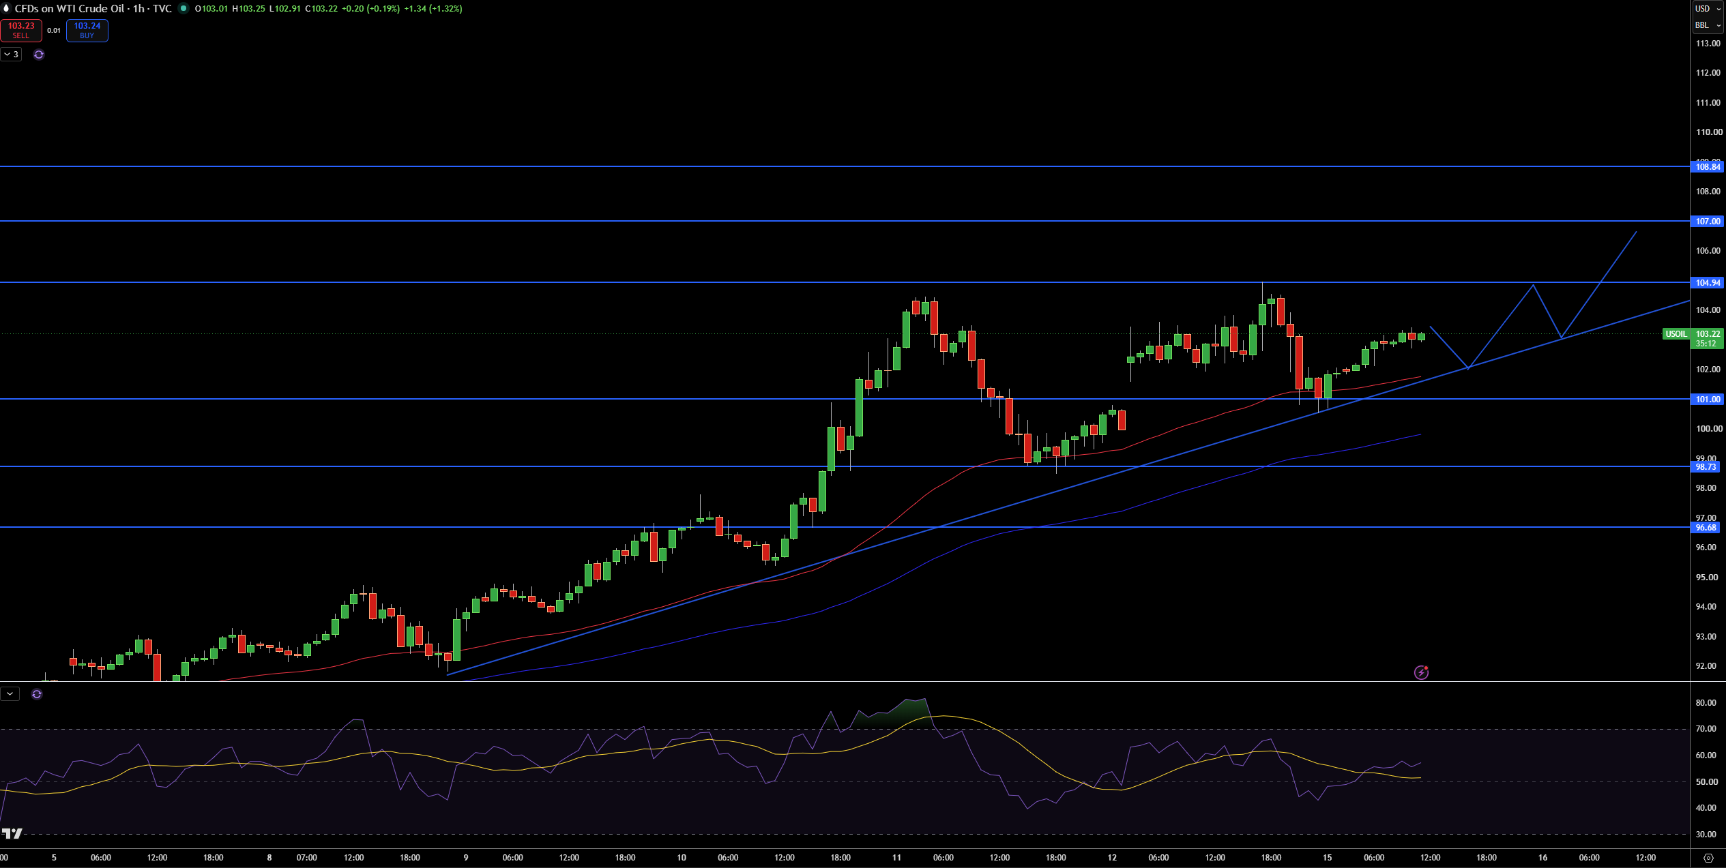Click the 107.00 horizontal line price label
This screenshot has width=1726, height=868.
[1708, 222]
